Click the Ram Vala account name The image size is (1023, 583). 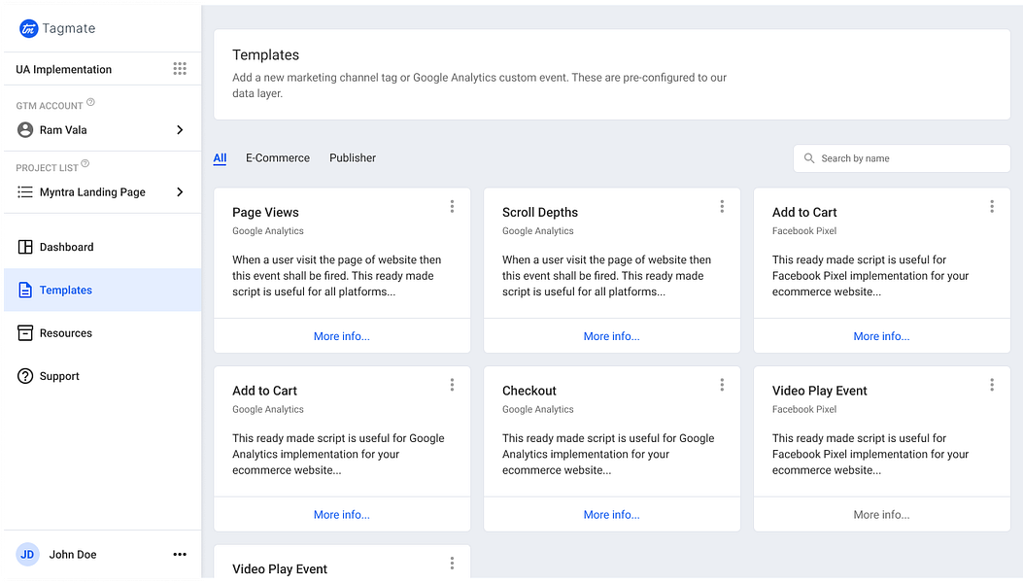(x=63, y=130)
